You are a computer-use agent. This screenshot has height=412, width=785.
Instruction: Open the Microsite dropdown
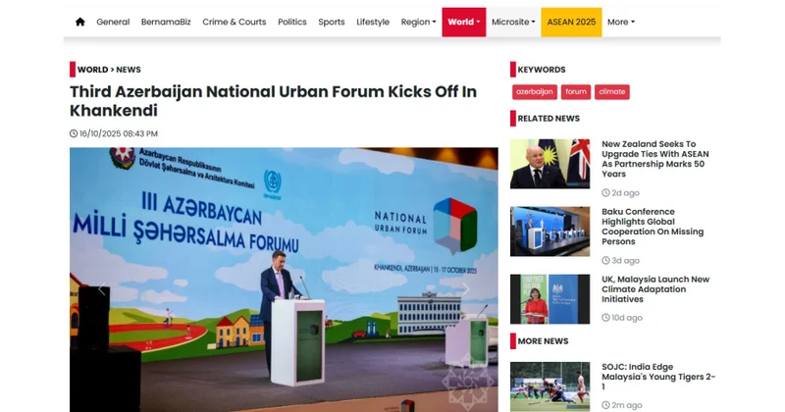(x=513, y=22)
